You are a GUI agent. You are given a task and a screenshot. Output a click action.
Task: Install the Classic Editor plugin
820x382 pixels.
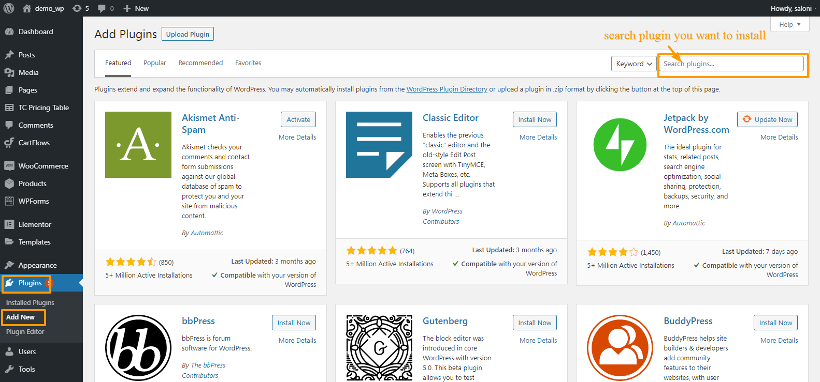tap(535, 119)
